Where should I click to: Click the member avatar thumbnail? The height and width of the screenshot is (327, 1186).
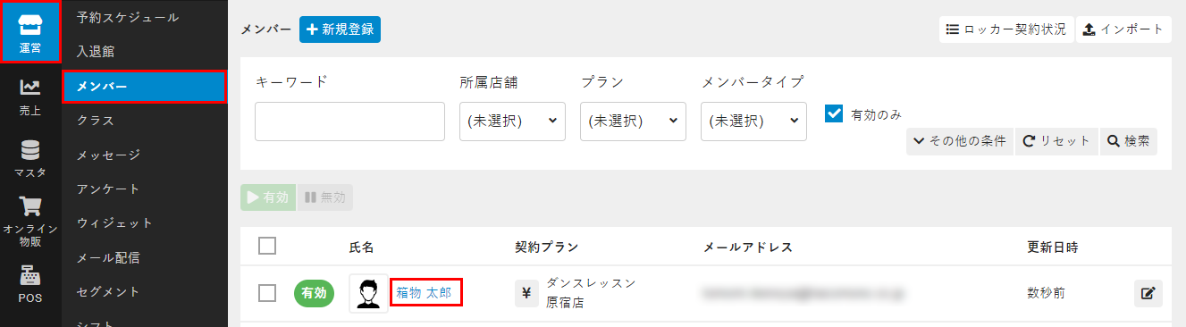click(x=368, y=293)
